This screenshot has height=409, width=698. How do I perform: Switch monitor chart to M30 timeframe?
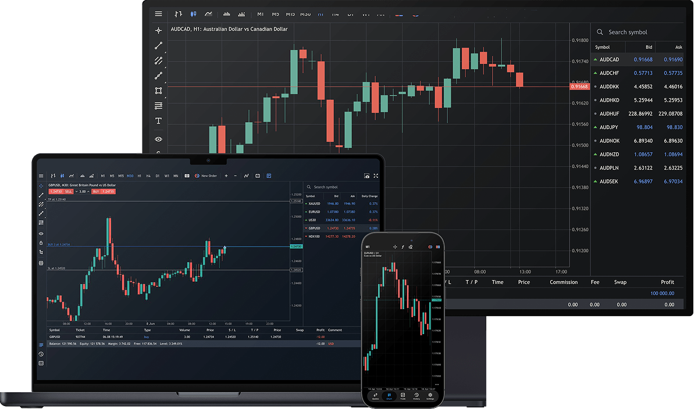(305, 14)
